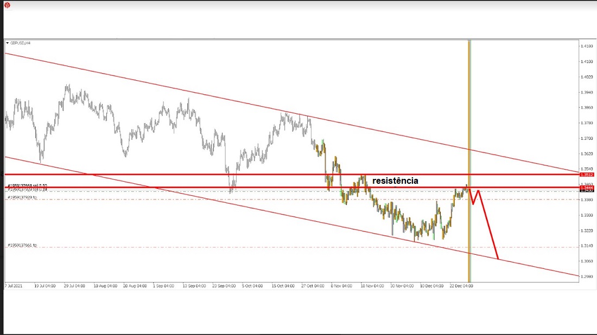Click the 1.3780 price scale value

click(587, 123)
